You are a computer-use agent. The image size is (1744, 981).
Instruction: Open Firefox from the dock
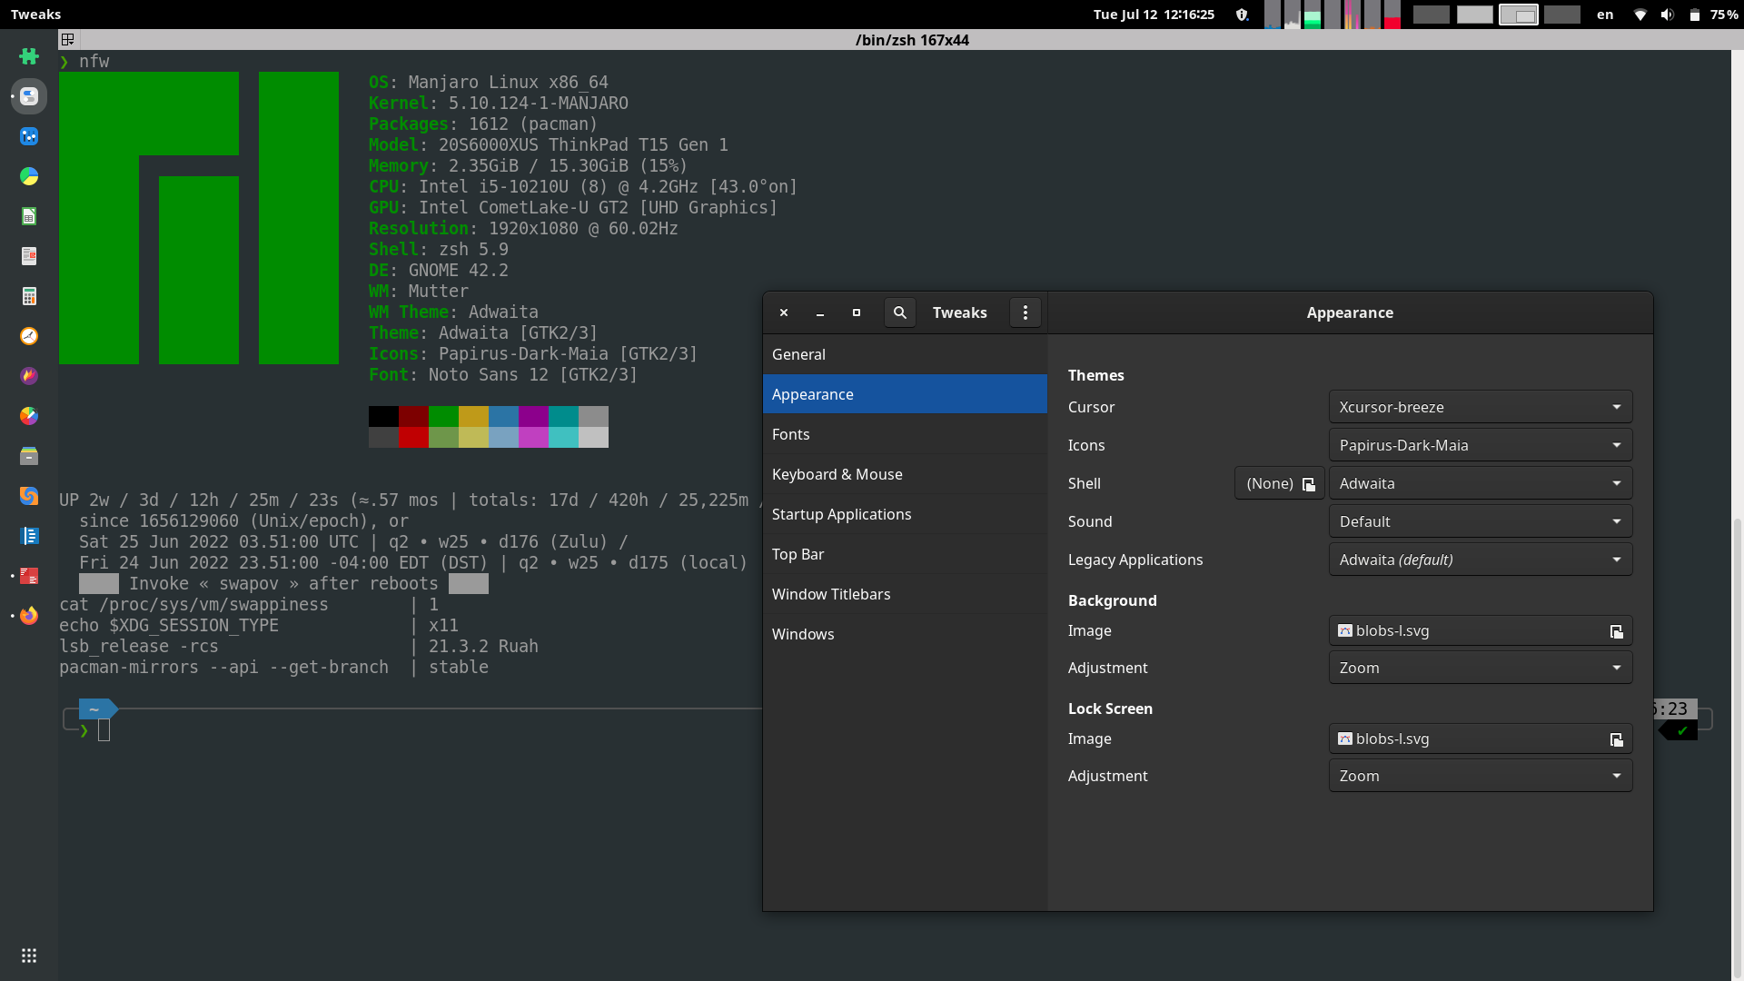coord(29,616)
